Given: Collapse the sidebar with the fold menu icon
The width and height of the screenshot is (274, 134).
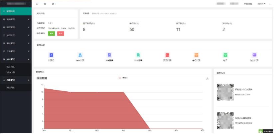Looking at the screenshot, I should 37,4.
